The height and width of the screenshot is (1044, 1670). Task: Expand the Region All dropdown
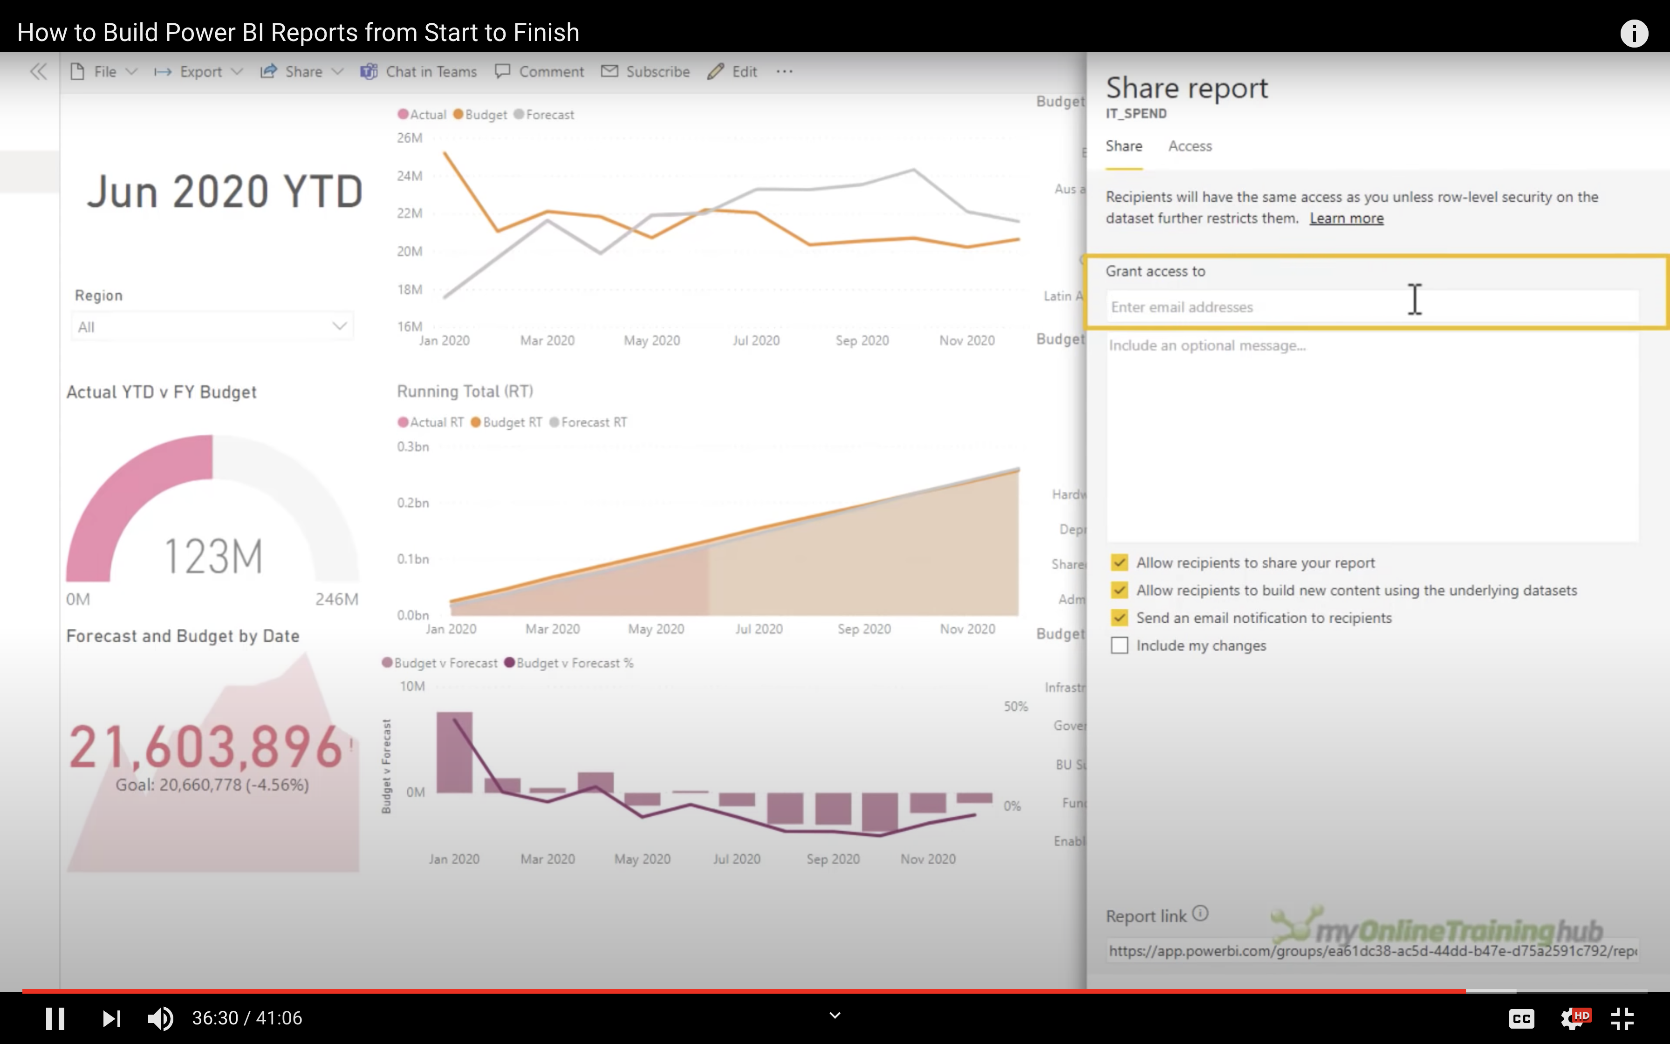339,327
